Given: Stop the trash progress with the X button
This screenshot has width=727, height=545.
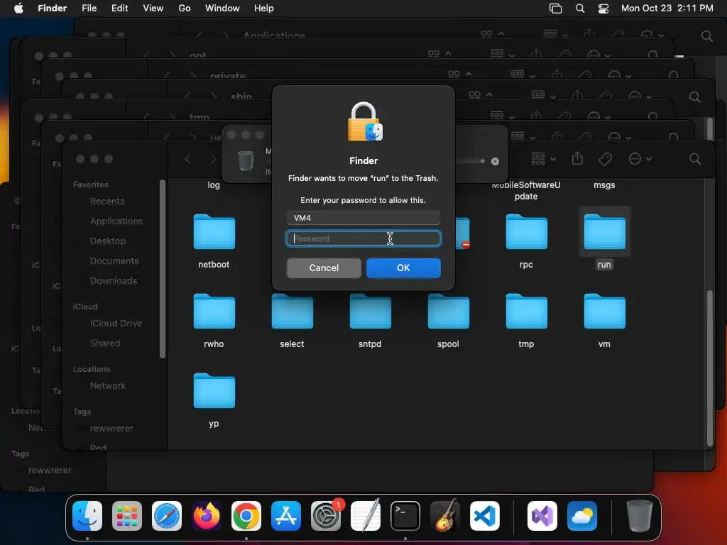Looking at the screenshot, I should click(x=495, y=161).
